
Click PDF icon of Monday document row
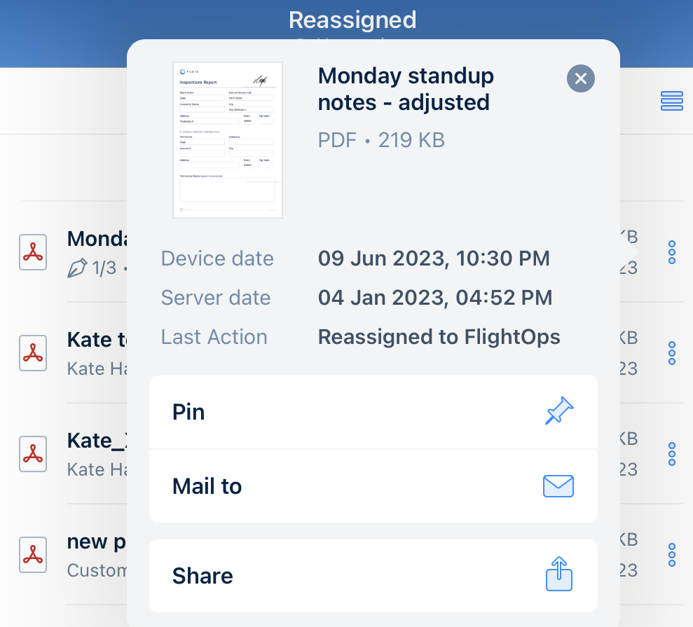coord(33,252)
